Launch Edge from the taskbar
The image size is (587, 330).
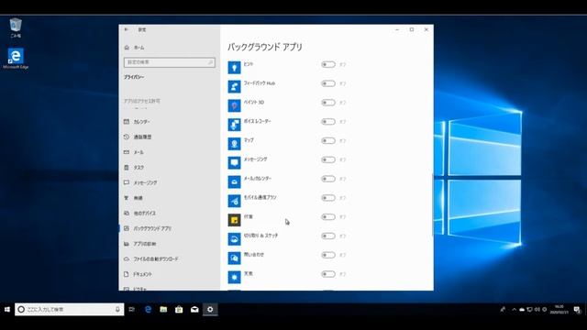[x=149, y=310]
